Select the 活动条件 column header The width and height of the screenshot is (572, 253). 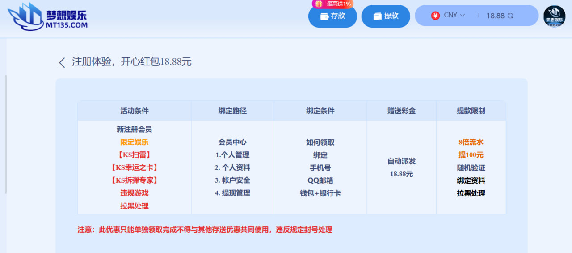tap(134, 111)
